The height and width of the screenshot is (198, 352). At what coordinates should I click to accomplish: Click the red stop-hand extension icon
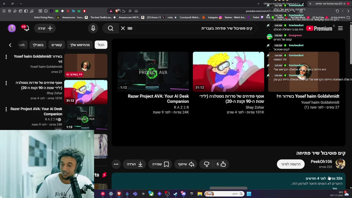tap(84, 11)
